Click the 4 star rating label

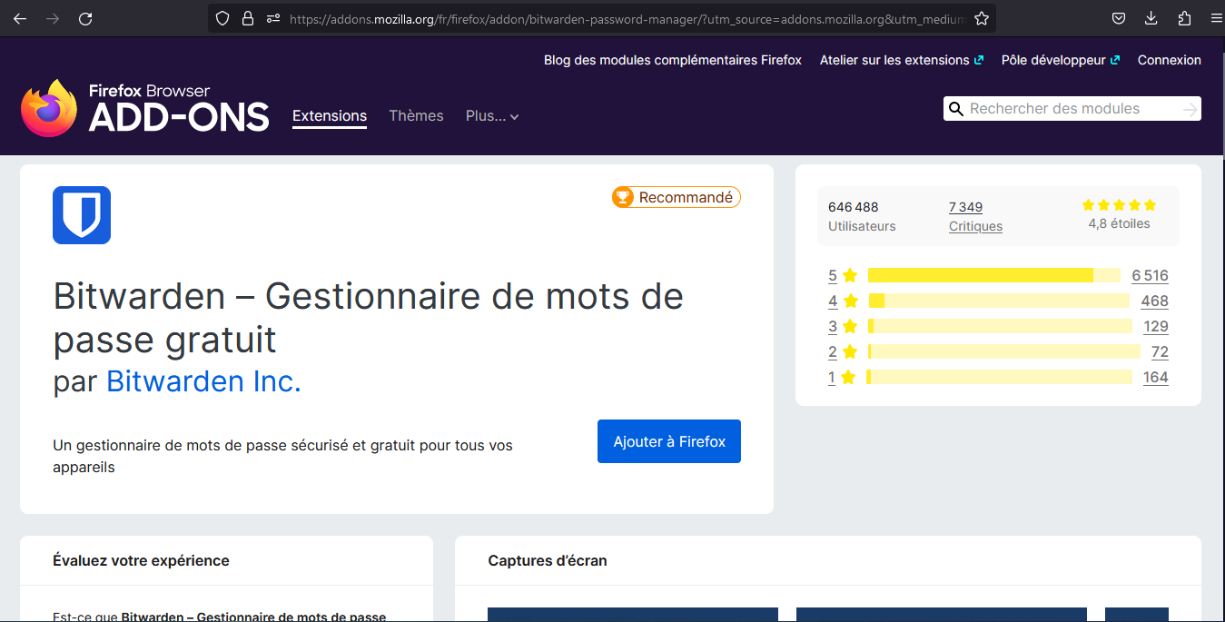pos(843,301)
